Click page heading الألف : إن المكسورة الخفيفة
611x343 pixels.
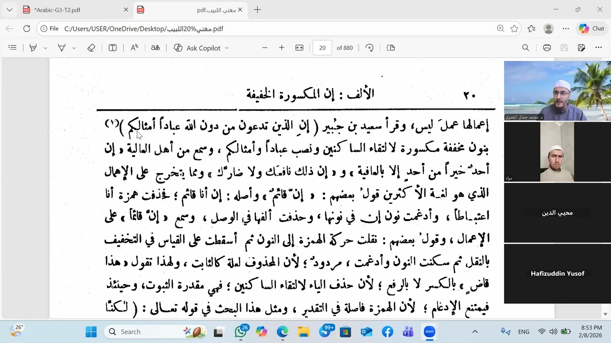[310, 94]
